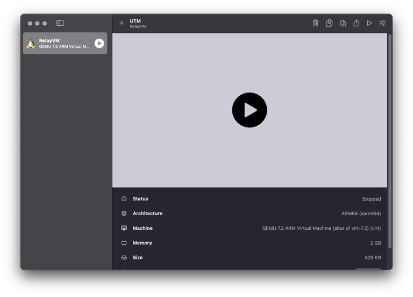The width and height of the screenshot is (413, 297).
Task: Click the Status info icon
Action: coord(124,199)
